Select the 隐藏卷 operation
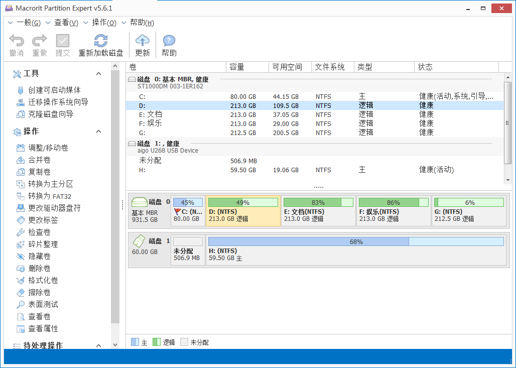Image resolution: width=516 pixels, height=368 pixels. point(39,256)
